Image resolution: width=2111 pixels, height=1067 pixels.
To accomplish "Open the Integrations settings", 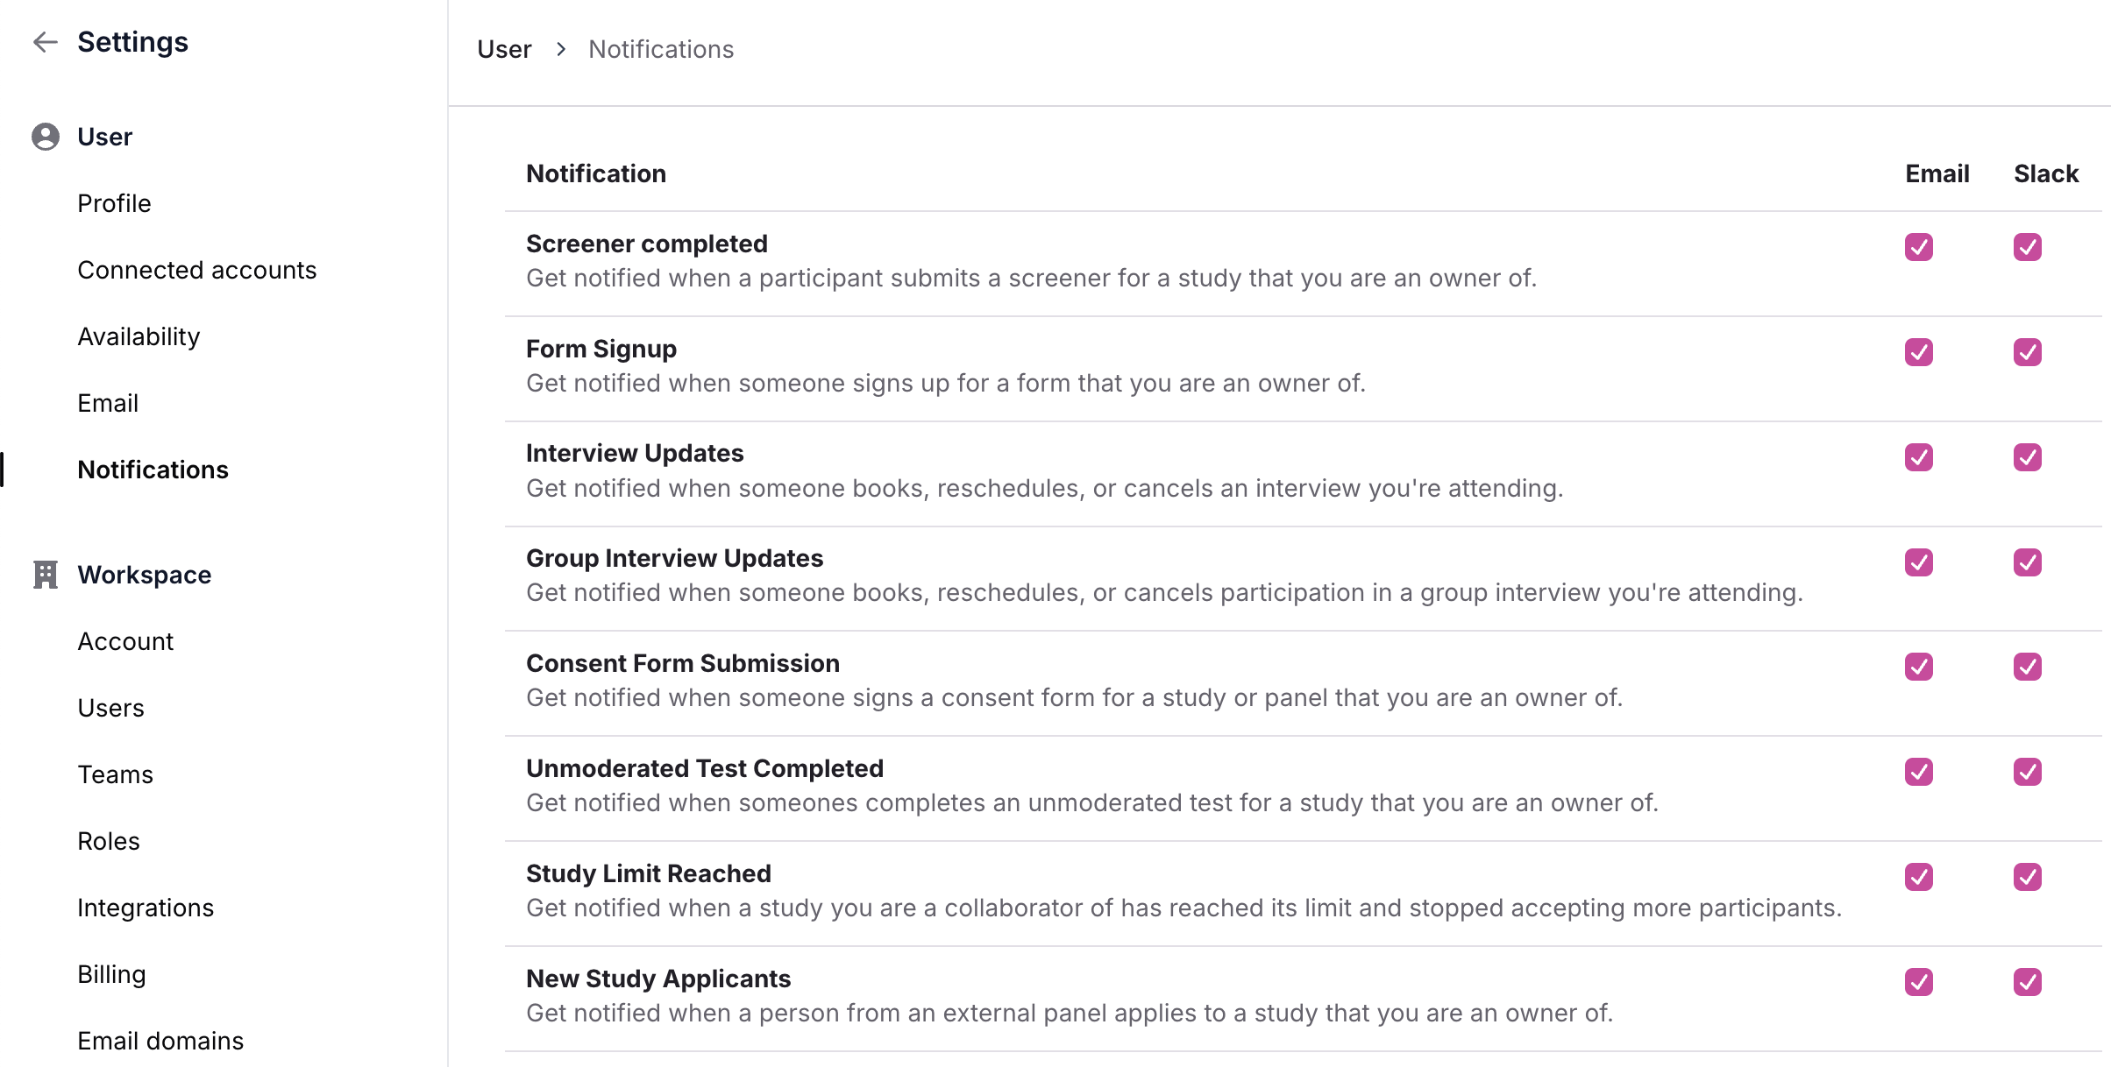I will 146,908.
